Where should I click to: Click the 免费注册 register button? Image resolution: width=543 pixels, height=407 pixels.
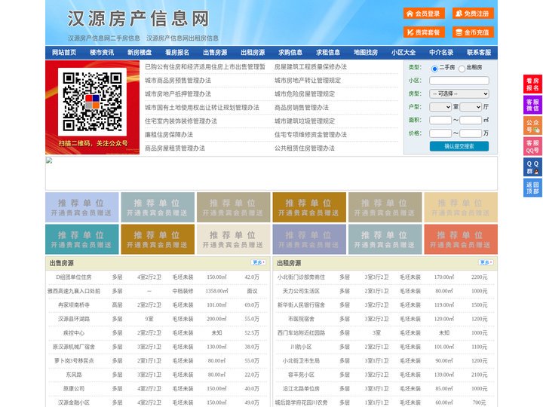click(x=473, y=14)
